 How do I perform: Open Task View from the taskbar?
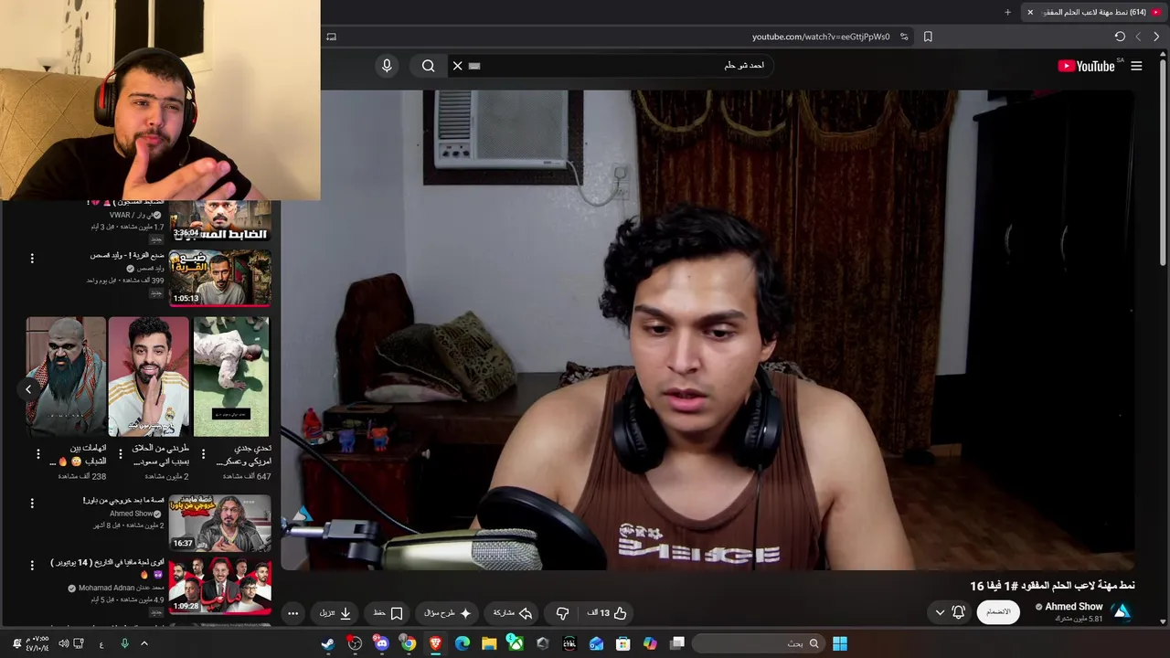(x=677, y=643)
